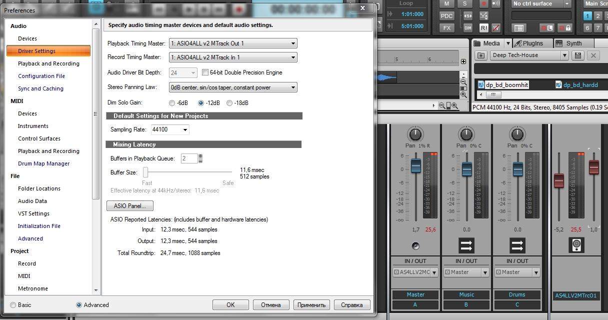608x320 pixels.
Task: Toggle the global FX bypass button
Action: (446, 28)
